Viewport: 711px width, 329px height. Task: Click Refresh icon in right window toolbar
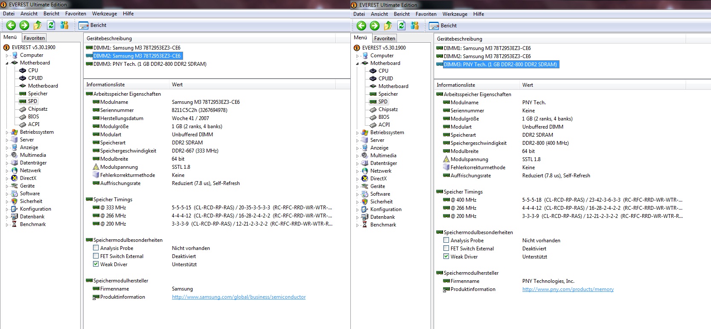pyautogui.click(x=401, y=26)
